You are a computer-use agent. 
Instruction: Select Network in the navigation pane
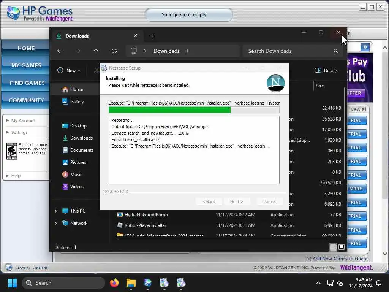pos(75,223)
